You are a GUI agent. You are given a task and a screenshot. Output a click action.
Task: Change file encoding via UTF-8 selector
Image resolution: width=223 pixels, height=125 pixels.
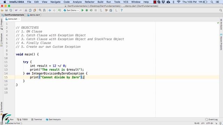pos(210,123)
